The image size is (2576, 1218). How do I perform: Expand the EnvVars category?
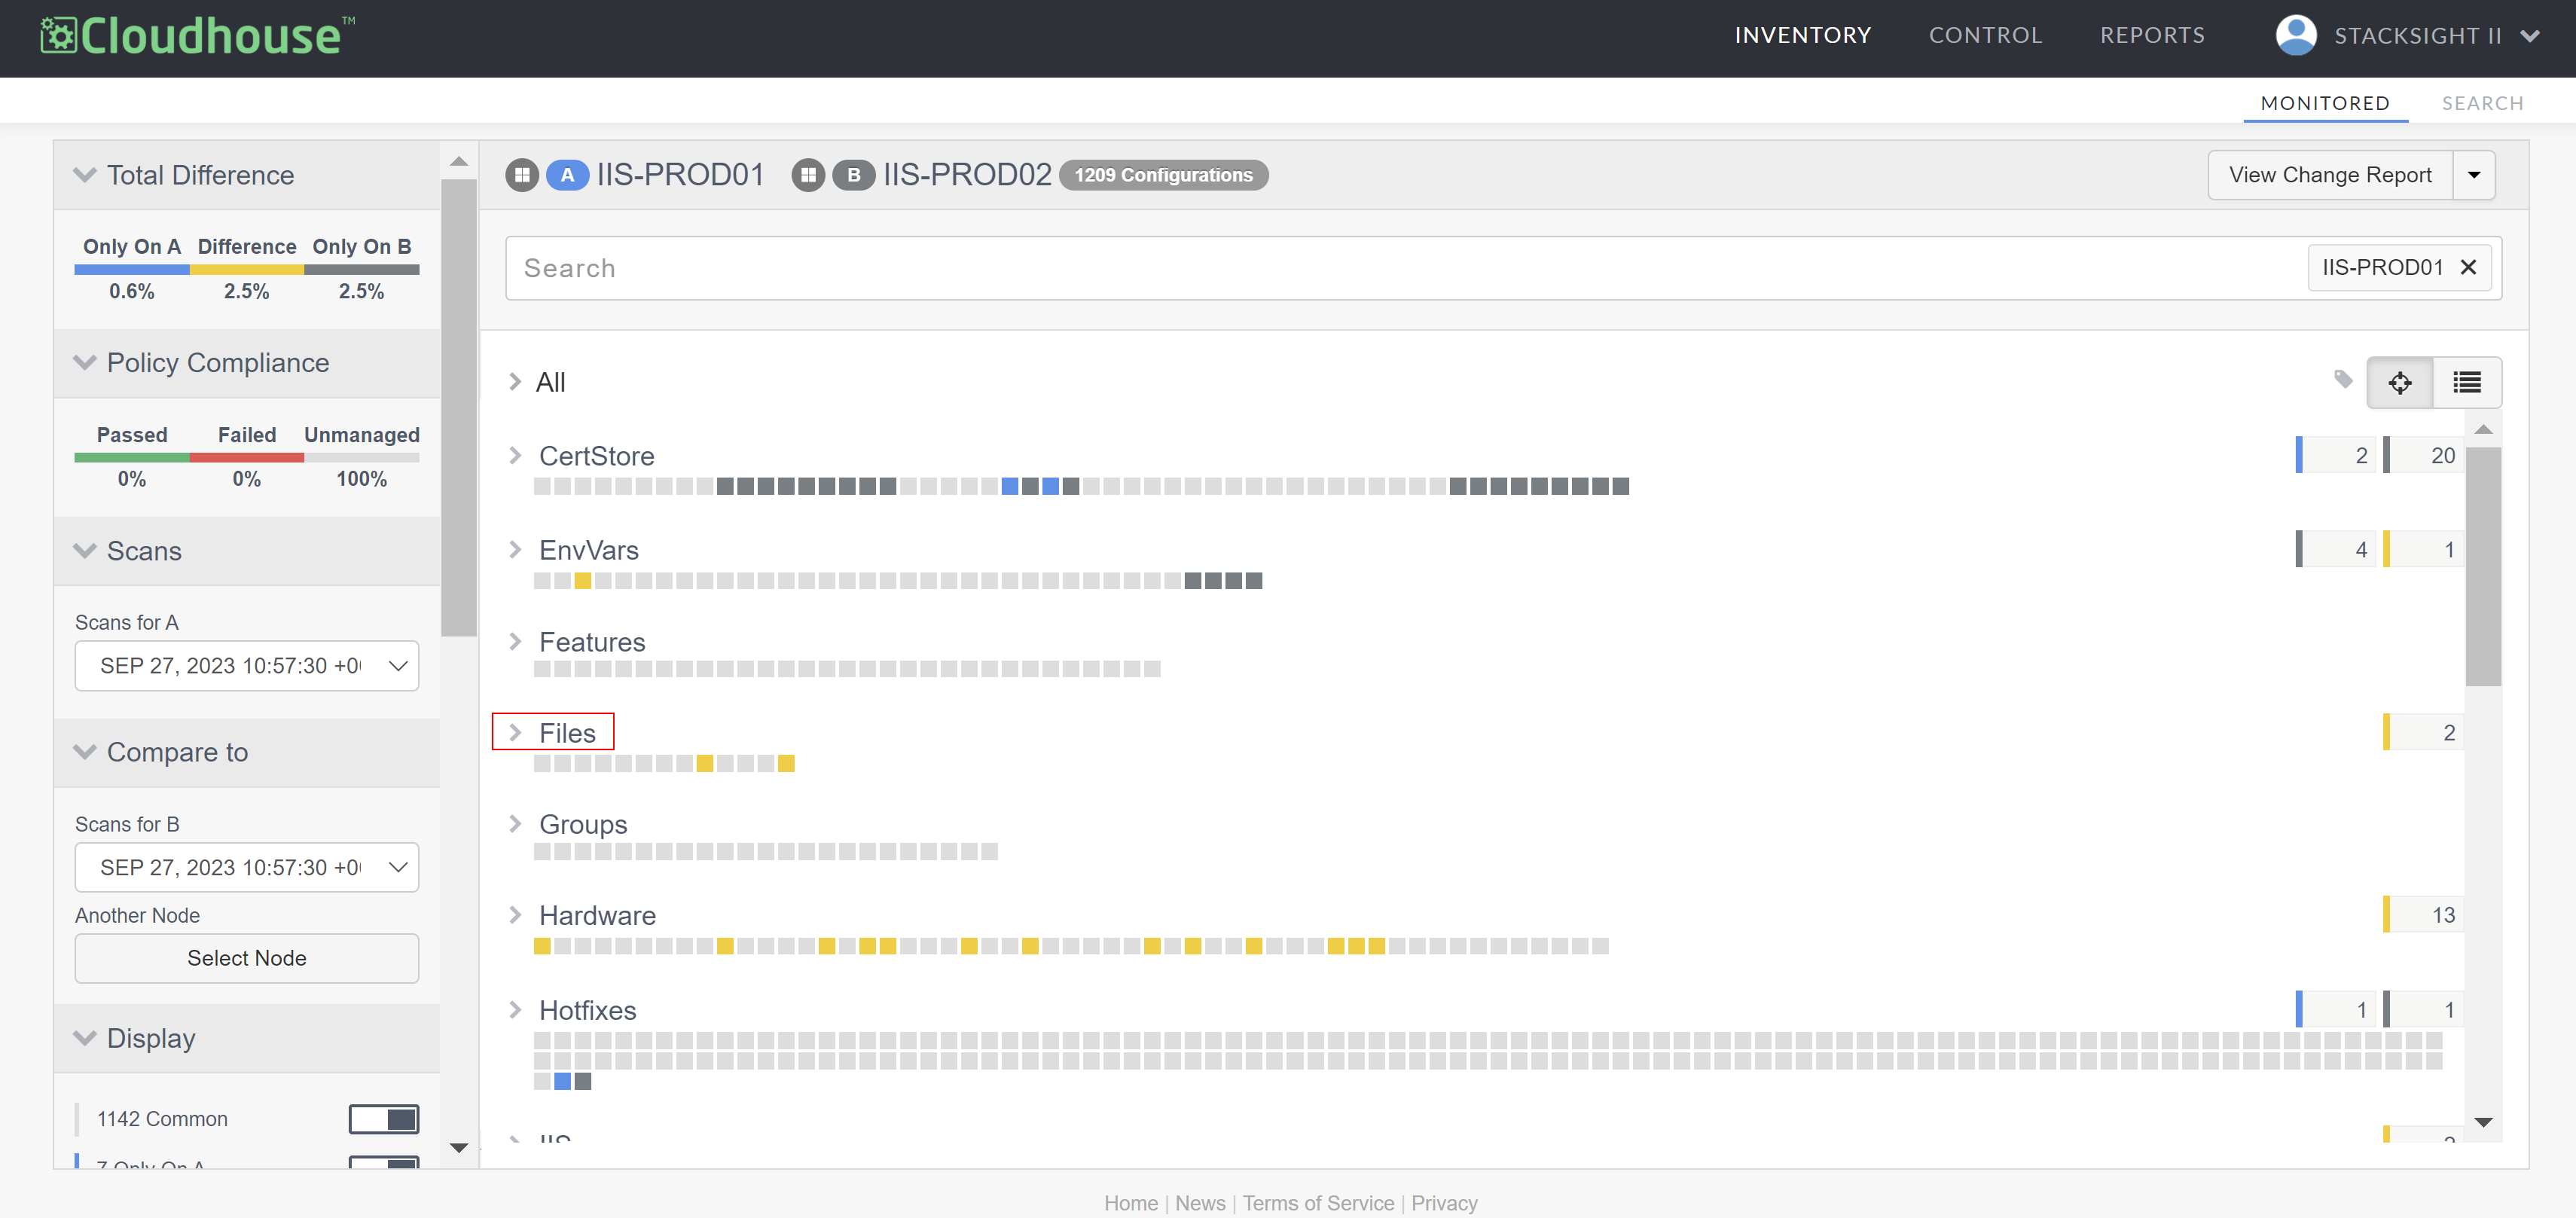click(515, 549)
